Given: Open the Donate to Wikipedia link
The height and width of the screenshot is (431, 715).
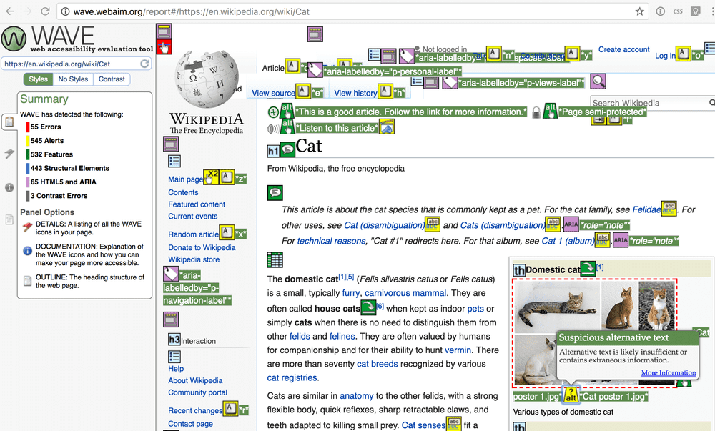Looking at the screenshot, I should click(202, 247).
